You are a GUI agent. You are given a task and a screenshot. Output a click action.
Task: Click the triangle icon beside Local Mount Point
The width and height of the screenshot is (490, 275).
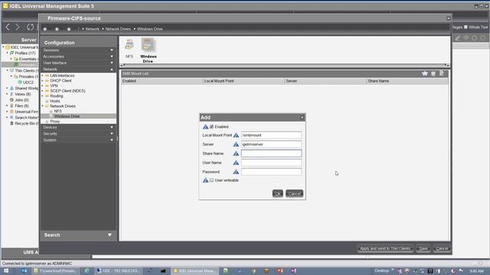coord(236,135)
